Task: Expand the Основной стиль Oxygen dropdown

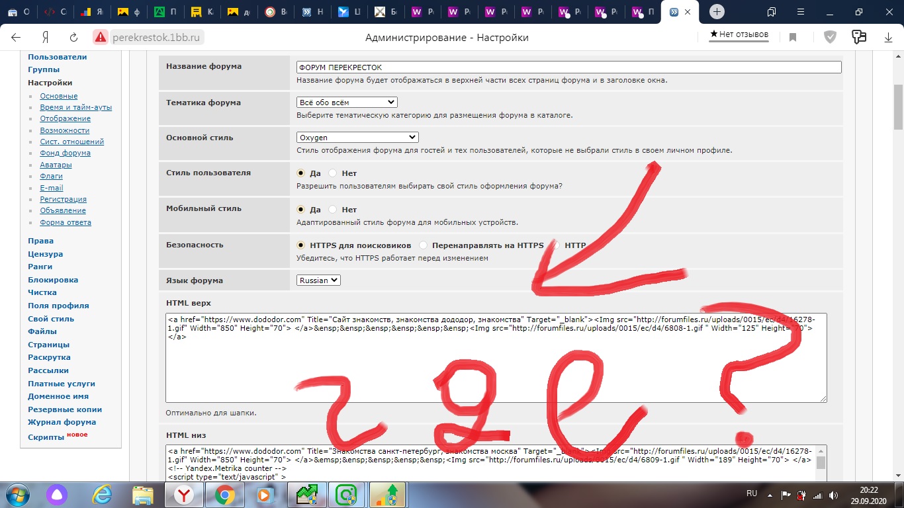Action: pos(357,138)
